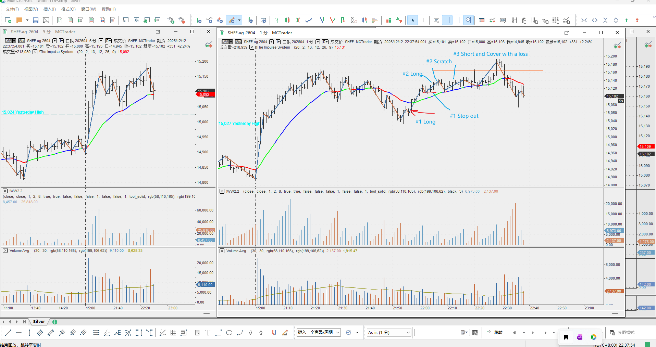Select the candlestick chart style icon
The height and width of the screenshot is (347, 656).
coord(287,20)
